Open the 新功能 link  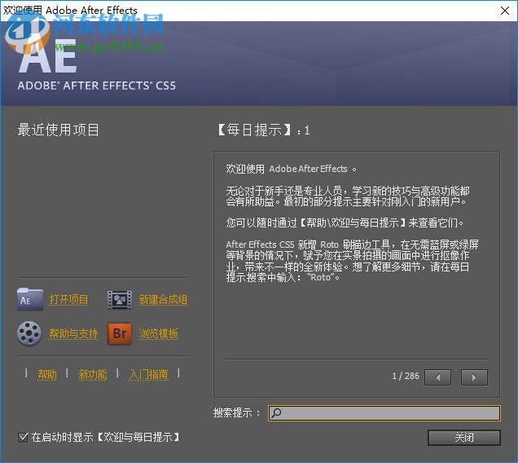(93, 374)
